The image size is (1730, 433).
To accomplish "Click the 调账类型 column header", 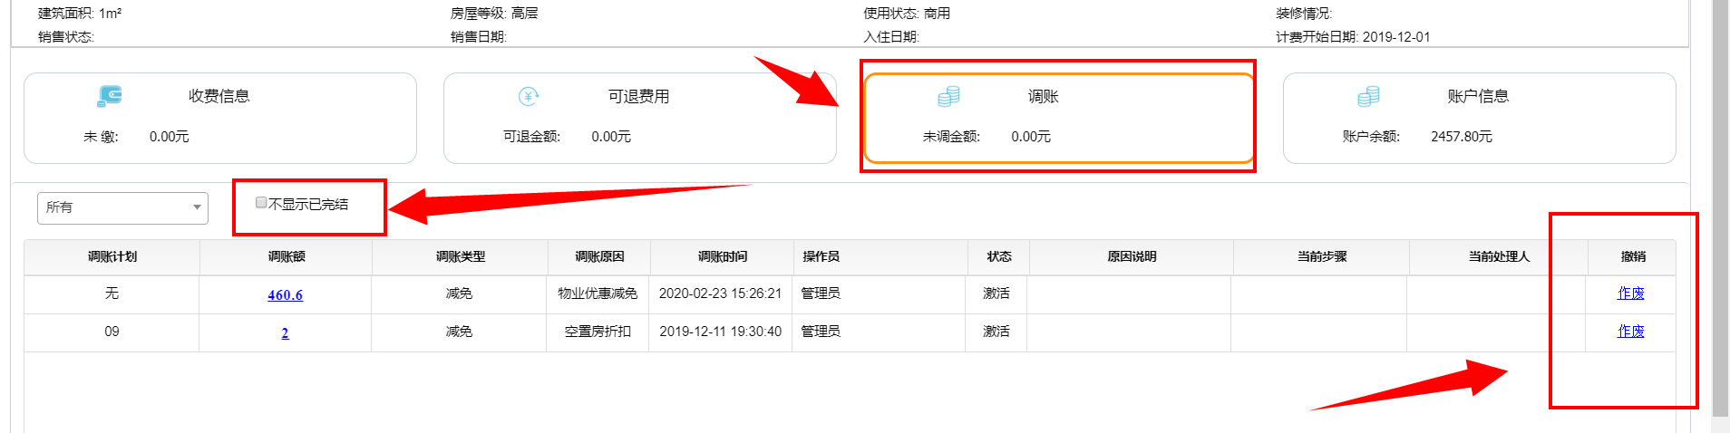I will (x=461, y=257).
